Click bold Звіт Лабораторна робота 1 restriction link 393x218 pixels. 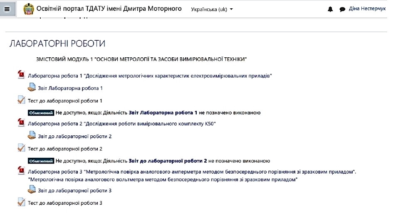pyautogui.click(x=163, y=113)
